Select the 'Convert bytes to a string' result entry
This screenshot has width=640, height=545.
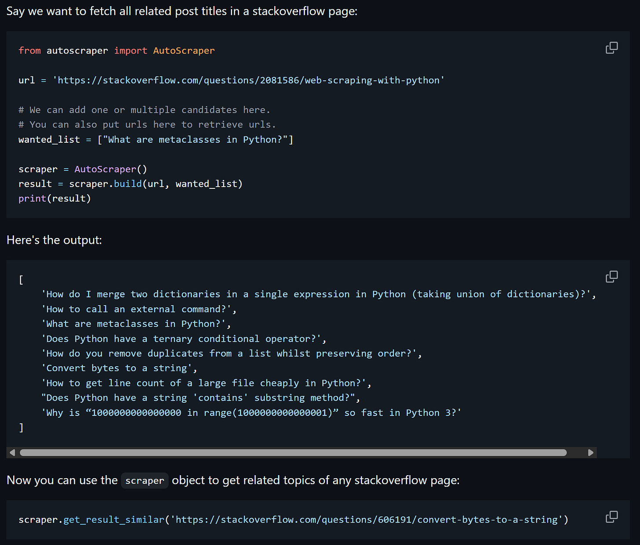click(119, 368)
